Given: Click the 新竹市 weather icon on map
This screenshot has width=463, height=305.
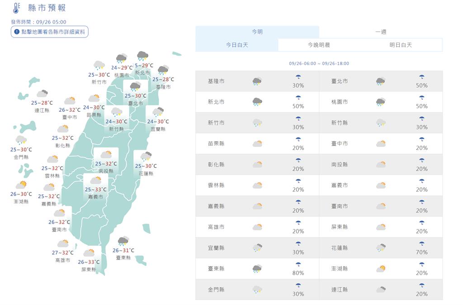Looking at the screenshot, I should [x=99, y=65].
